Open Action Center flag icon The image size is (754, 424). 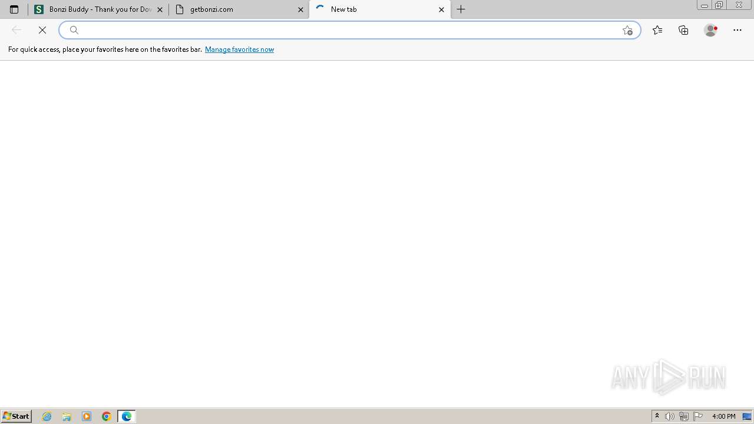698,416
